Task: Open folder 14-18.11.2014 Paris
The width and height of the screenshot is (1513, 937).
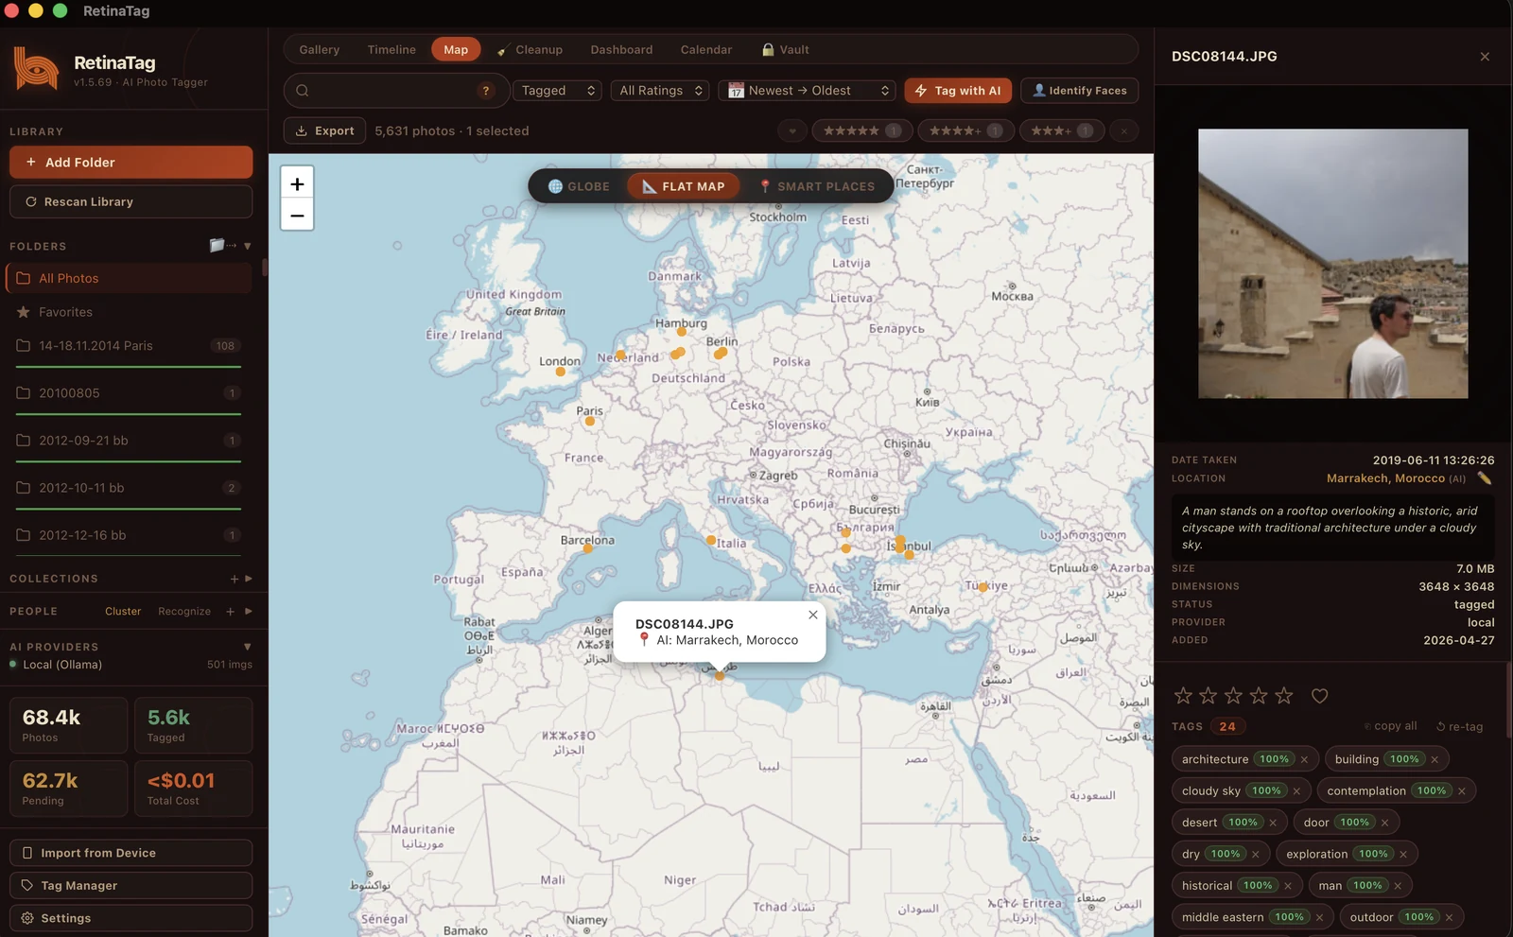Action: pyautogui.click(x=129, y=346)
